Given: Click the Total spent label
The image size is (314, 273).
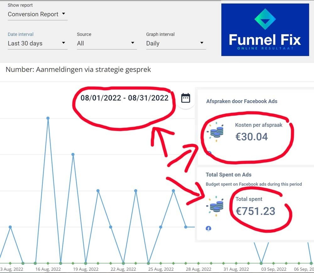Looking at the screenshot, I should pos(249,199).
